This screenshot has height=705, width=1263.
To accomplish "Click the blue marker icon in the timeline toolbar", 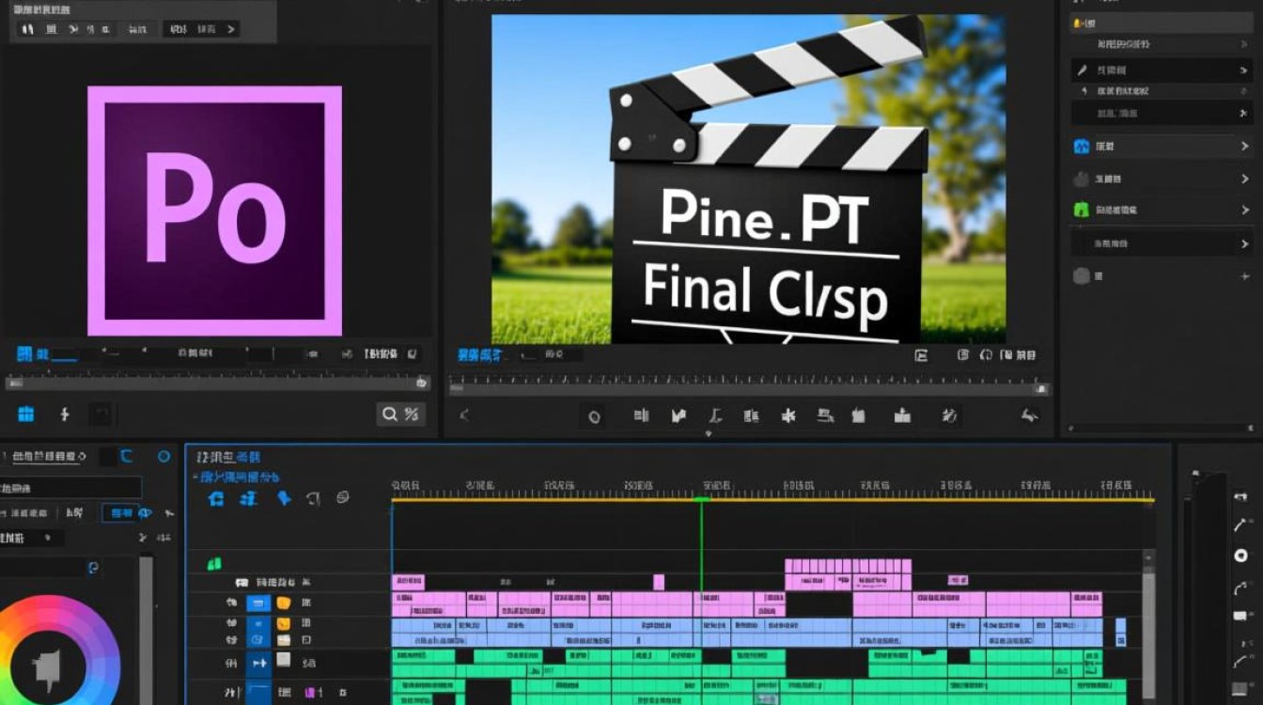I will click(284, 498).
